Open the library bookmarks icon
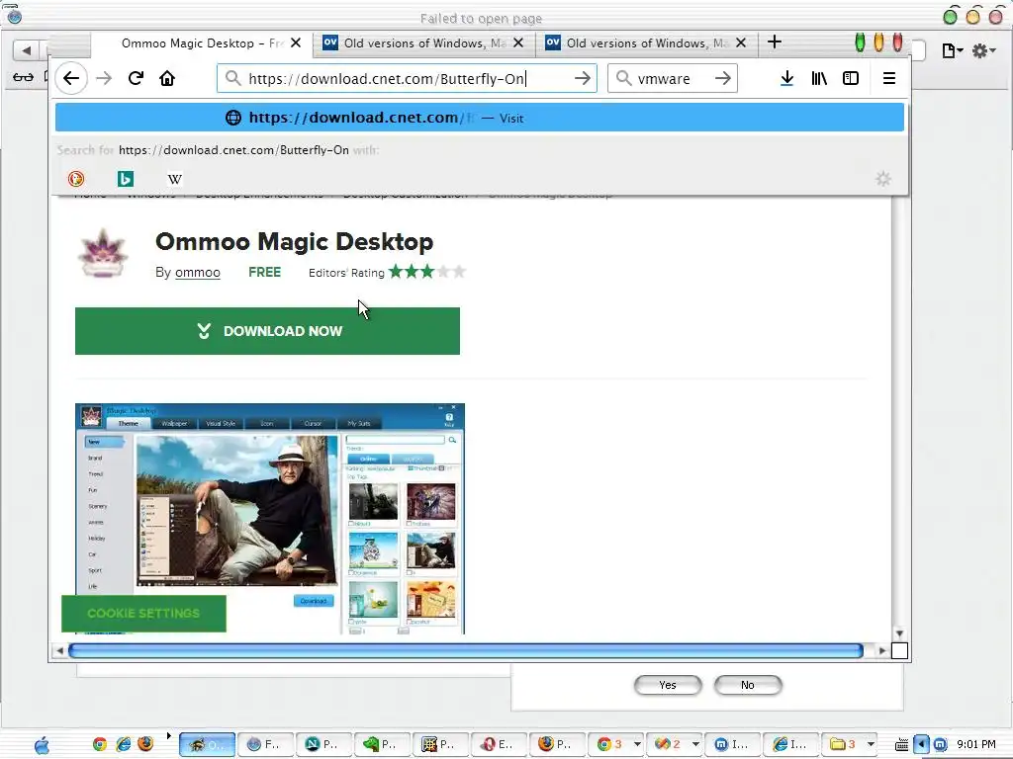Image resolution: width=1013 pixels, height=759 pixels. [819, 79]
